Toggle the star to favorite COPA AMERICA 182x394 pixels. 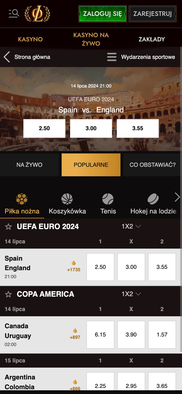(9, 294)
